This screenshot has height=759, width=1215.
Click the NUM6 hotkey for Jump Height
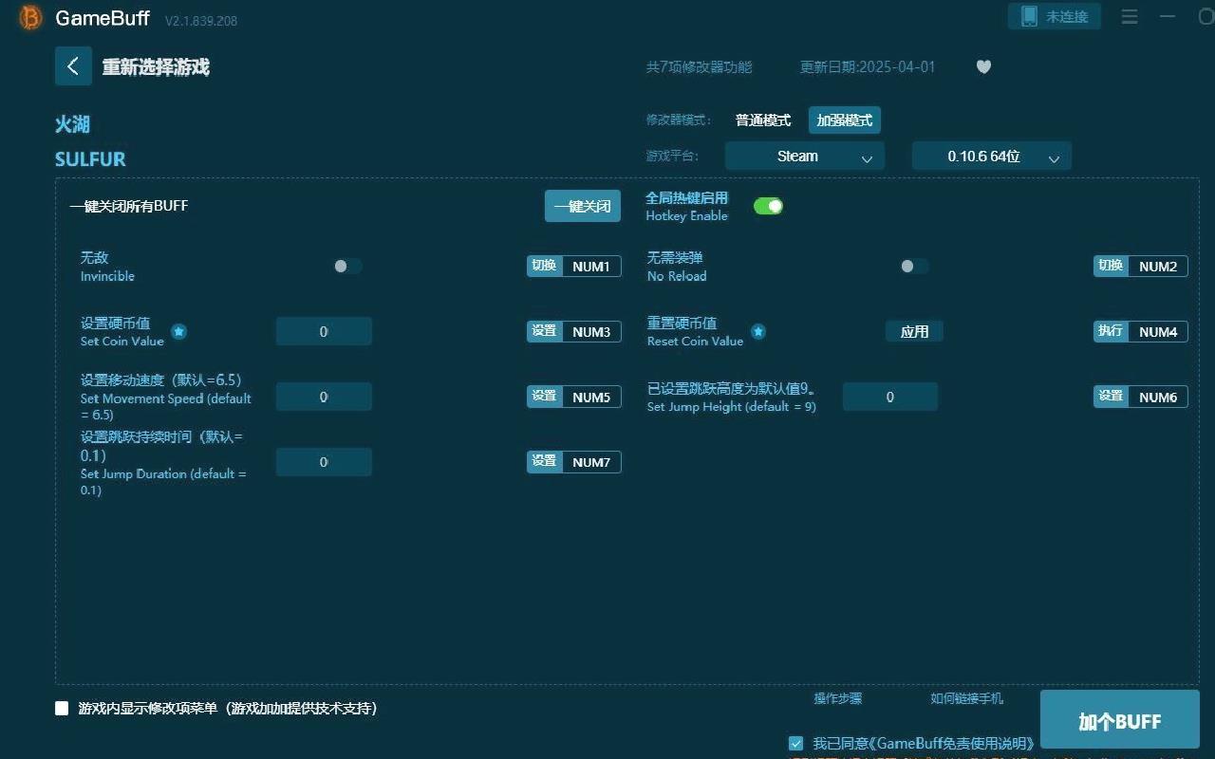point(1158,397)
